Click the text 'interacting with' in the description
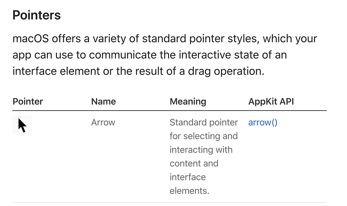The height and width of the screenshot is (206, 347). 201,150
